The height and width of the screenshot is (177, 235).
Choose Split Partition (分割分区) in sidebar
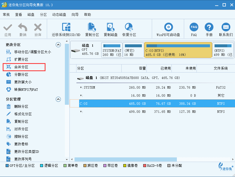tap(17, 74)
